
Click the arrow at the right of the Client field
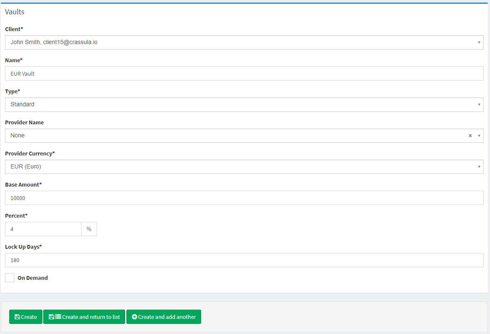(x=479, y=42)
